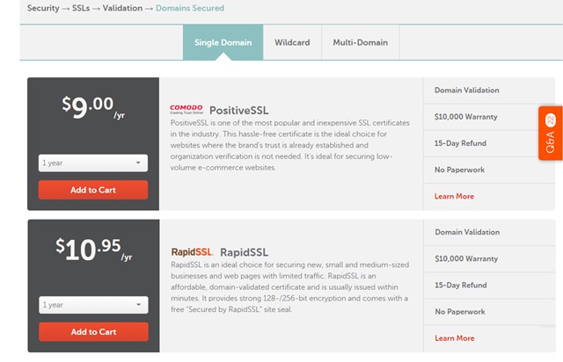This screenshot has width=563, height=362.
Task: Click PositiveSSL's No Paperwork feature
Action: click(459, 170)
